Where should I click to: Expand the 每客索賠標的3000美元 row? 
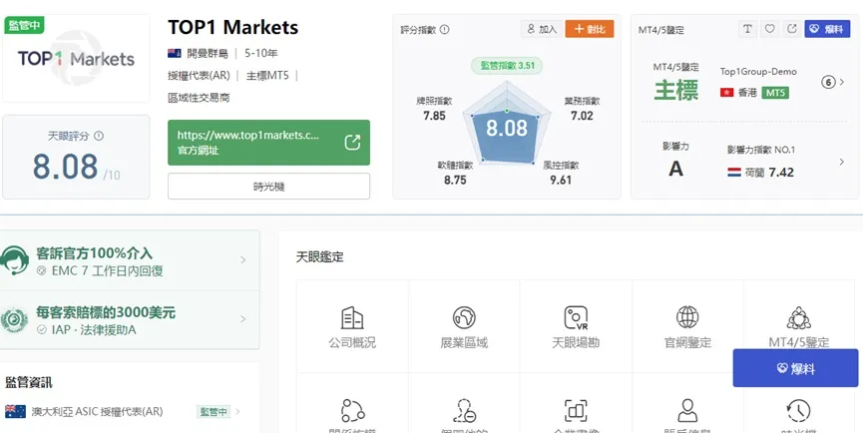click(130, 319)
